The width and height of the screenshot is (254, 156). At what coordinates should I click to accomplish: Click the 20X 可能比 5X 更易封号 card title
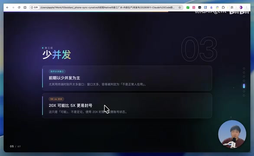(x=71, y=106)
